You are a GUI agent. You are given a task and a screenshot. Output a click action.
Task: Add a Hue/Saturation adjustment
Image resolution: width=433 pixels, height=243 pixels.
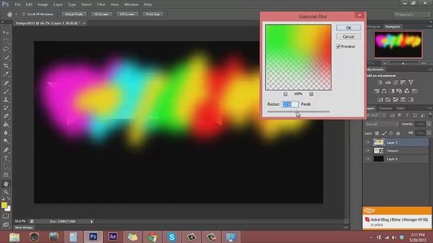point(376,91)
